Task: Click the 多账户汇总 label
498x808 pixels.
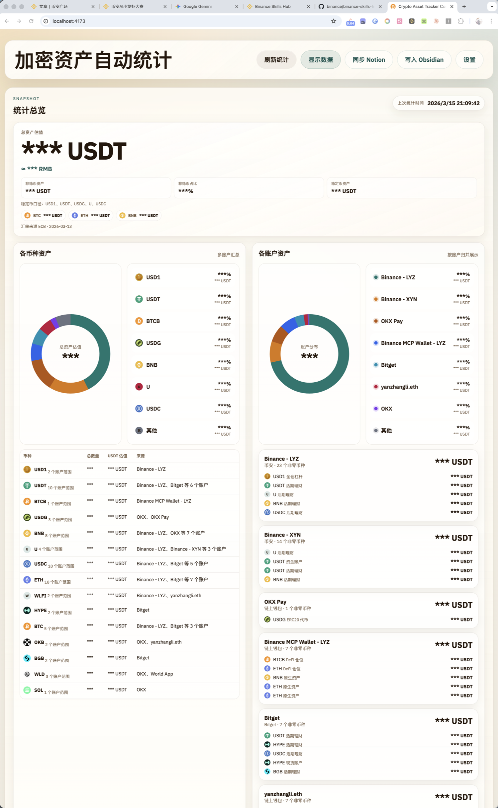Action: (x=228, y=255)
